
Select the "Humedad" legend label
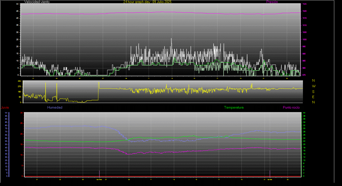point(55,108)
